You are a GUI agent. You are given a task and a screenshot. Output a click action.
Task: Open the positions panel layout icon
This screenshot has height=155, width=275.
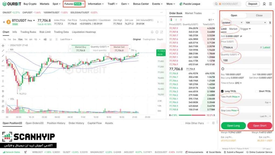(x=213, y=123)
